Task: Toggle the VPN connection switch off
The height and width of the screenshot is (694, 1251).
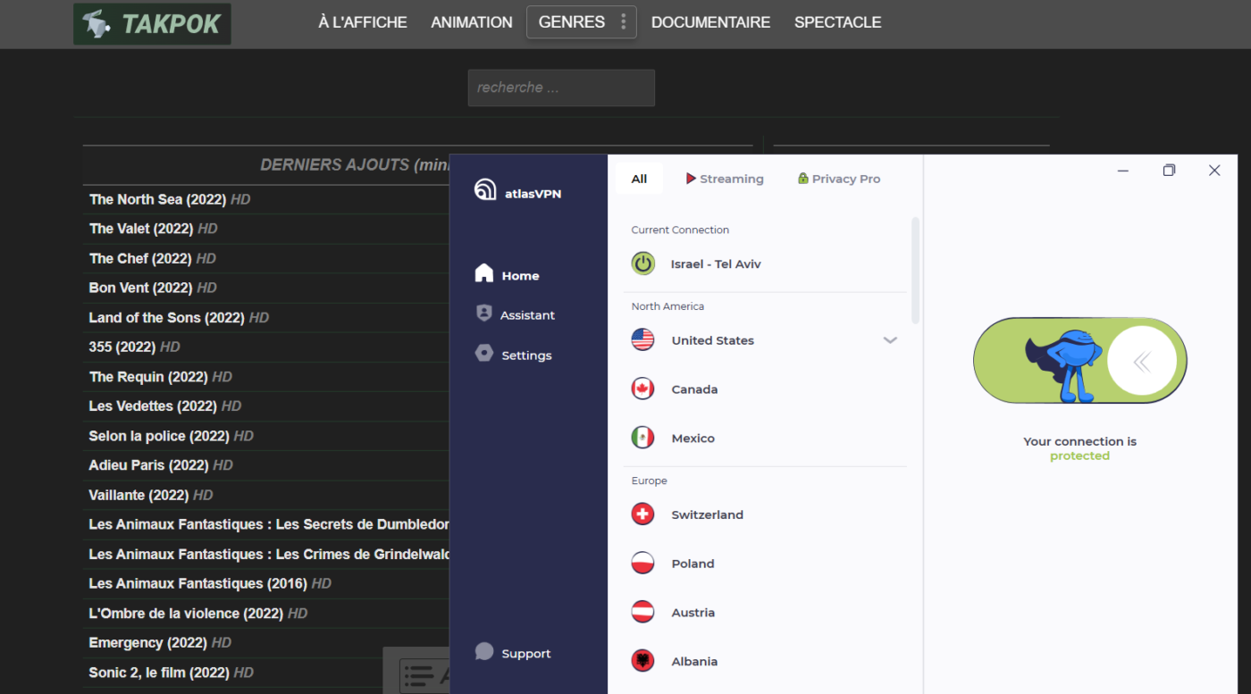Action: pos(1080,361)
